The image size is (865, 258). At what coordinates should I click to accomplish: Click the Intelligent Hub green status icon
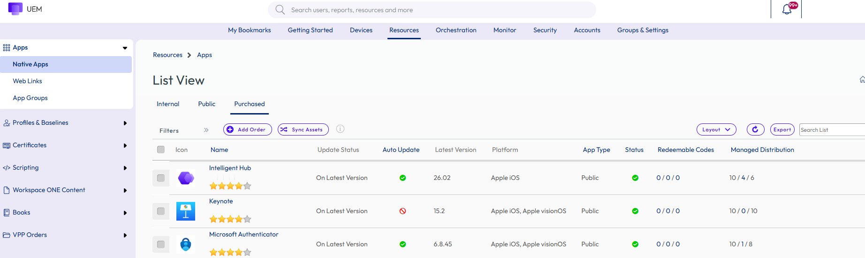tap(635, 178)
